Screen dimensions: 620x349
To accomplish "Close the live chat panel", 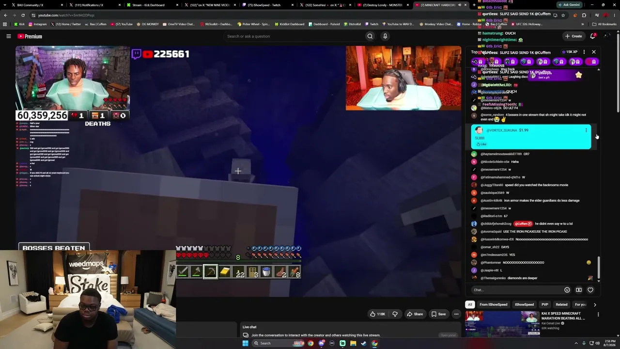I will pyautogui.click(x=594, y=52).
